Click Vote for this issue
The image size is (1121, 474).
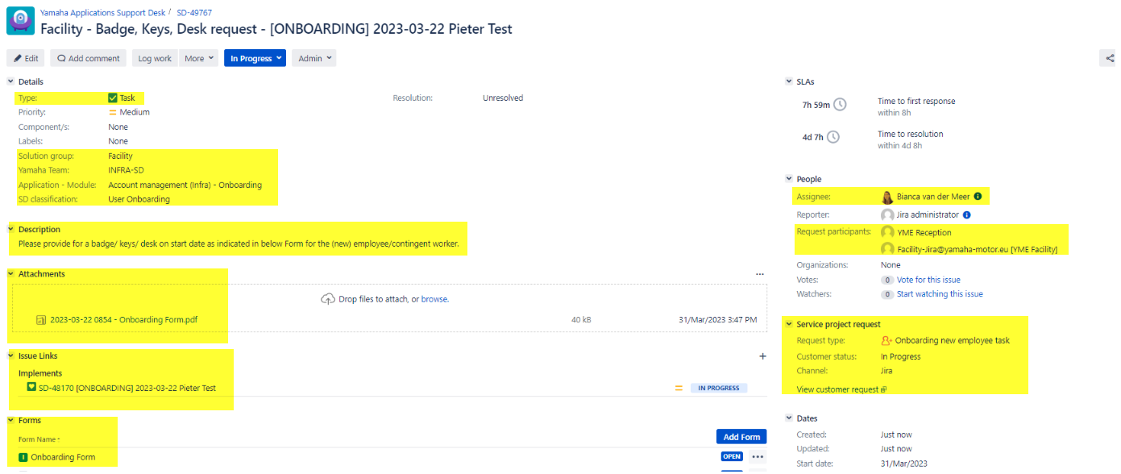(928, 280)
